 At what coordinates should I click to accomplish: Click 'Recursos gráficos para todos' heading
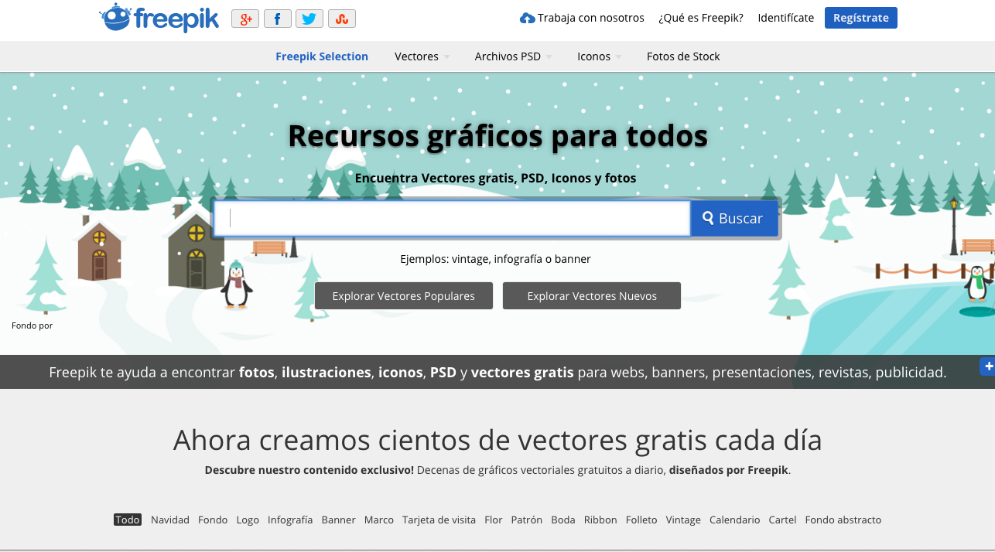[497, 136]
